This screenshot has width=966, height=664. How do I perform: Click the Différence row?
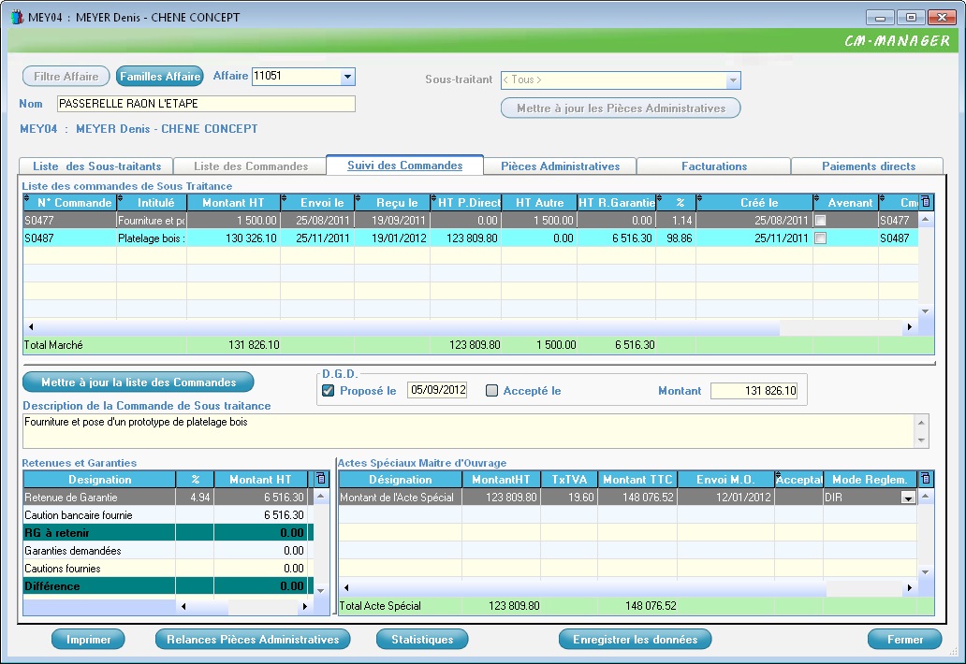click(168, 586)
